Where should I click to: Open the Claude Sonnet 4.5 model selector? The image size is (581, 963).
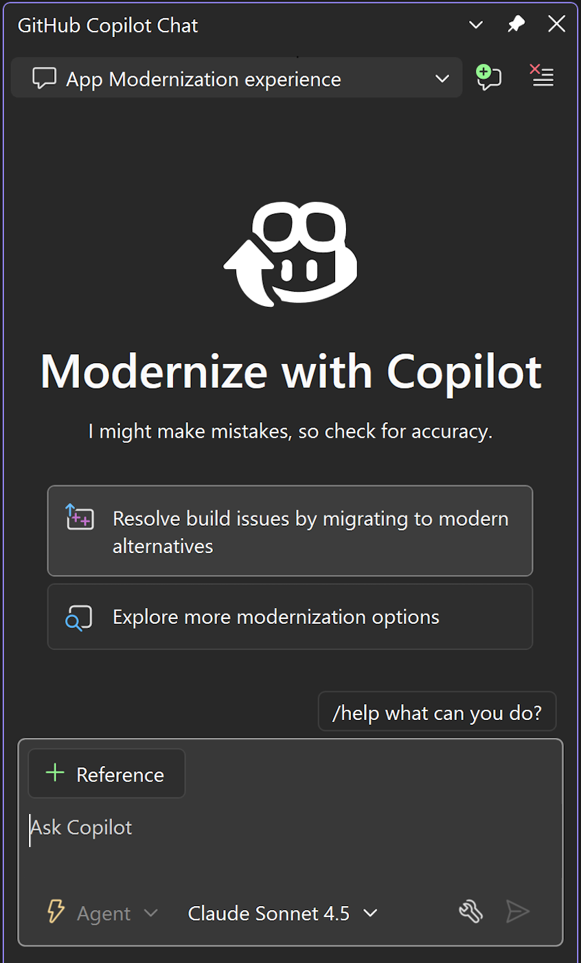282,913
